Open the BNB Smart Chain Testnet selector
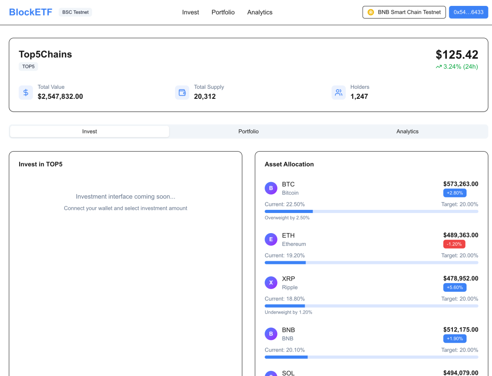 point(404,12)
